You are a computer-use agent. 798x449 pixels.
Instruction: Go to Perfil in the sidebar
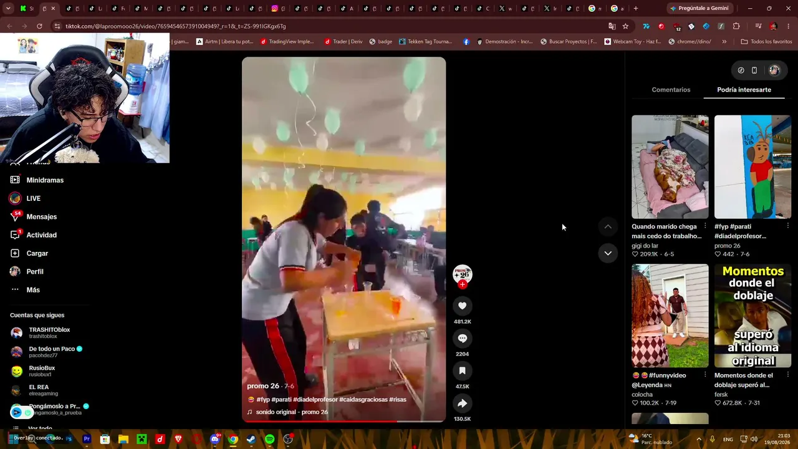27,271
